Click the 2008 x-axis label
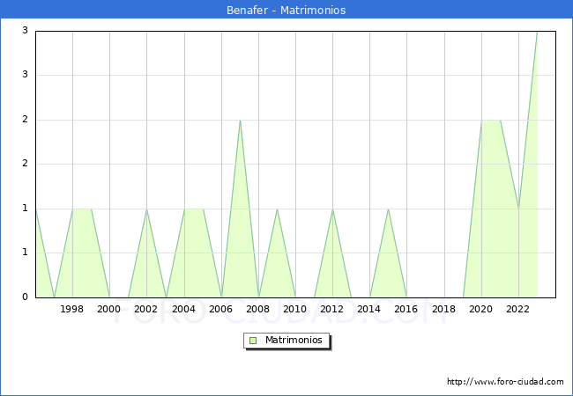 coord(258,309)
